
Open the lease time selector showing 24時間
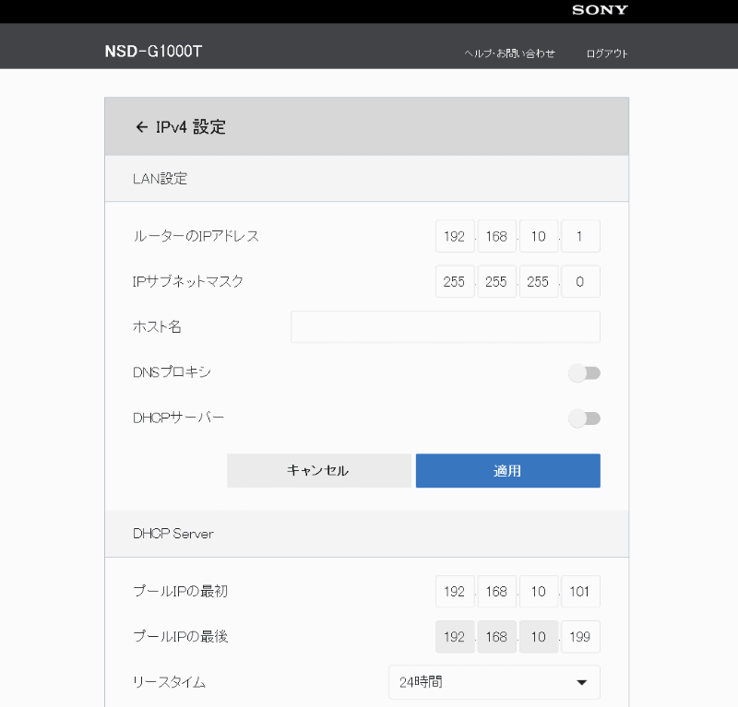pos(494,682)
